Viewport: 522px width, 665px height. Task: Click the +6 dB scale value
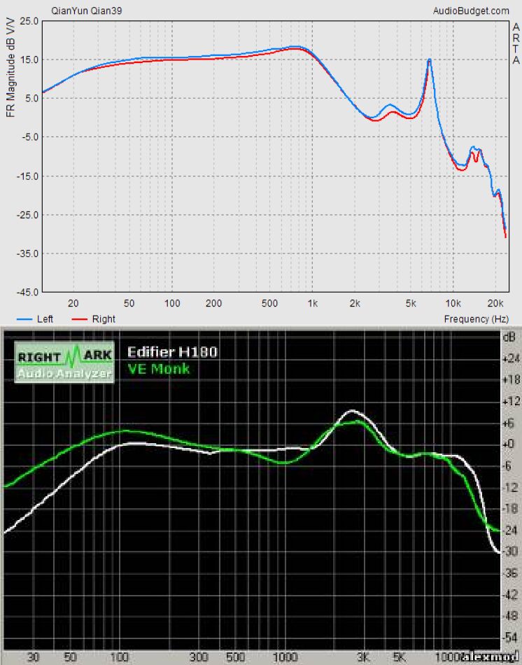509,423
